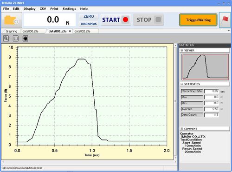Open the Settings menu
232x172 pixels.
pos(69,9)
